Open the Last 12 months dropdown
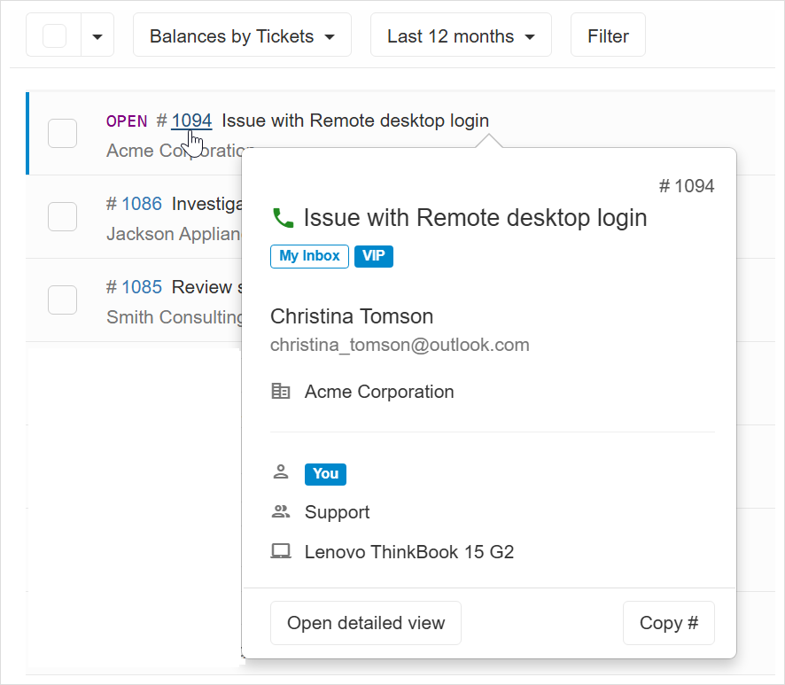Image resolution: width=785 pixels, height=685 pixels. (x=461, y=36)
